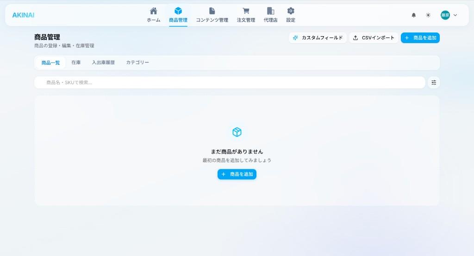Open 設定 via the gear icon
The height and width of the screenshot is (256, 474).
(x=291, y=15)
